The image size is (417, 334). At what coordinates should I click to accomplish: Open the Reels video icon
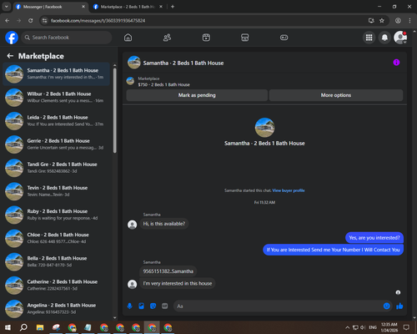pyautogui.click(x=206, y=38)
